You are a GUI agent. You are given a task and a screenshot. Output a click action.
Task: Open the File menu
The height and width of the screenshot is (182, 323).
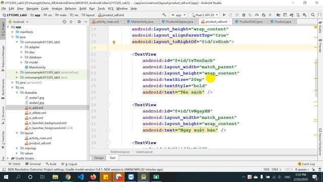(x=4, y=9)
